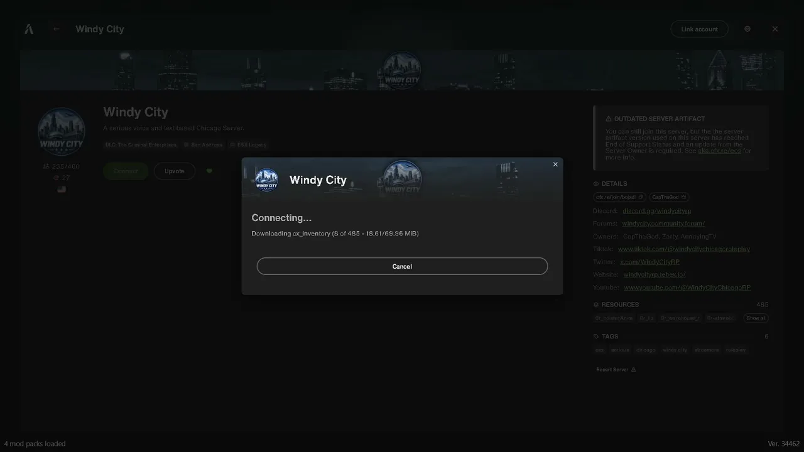Cancel the server connection
This screenshot has width=804, height=452.
tap(402, 266)
